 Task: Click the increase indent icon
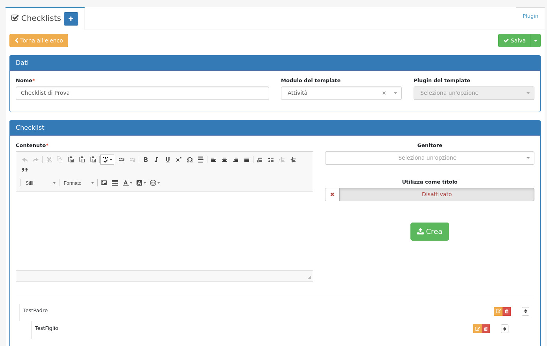point(293,160)
